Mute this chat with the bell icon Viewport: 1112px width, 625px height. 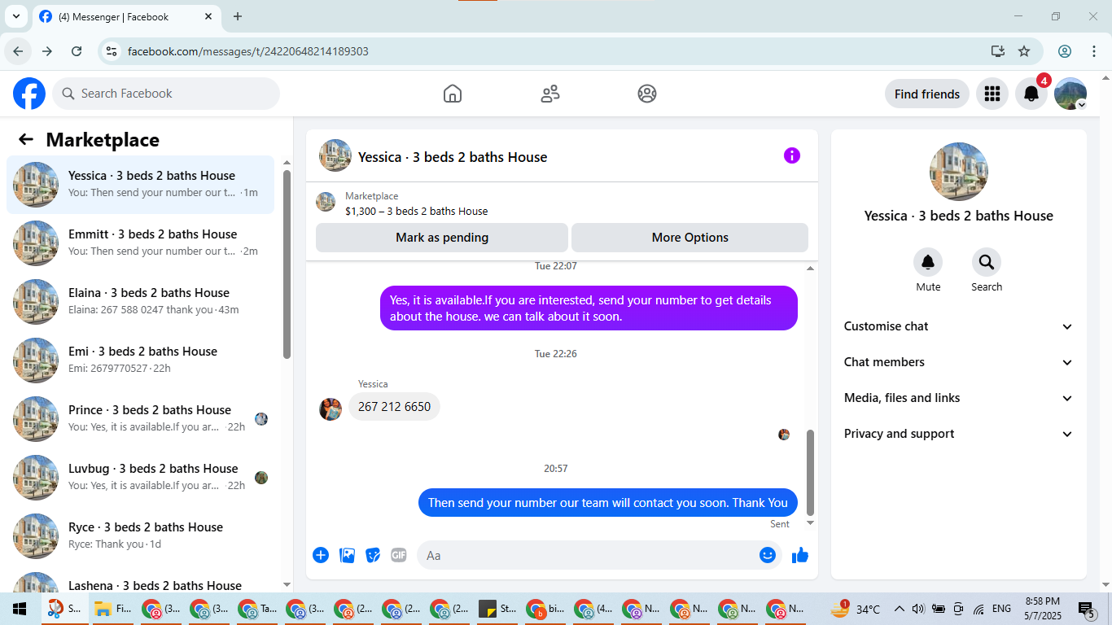928,262
